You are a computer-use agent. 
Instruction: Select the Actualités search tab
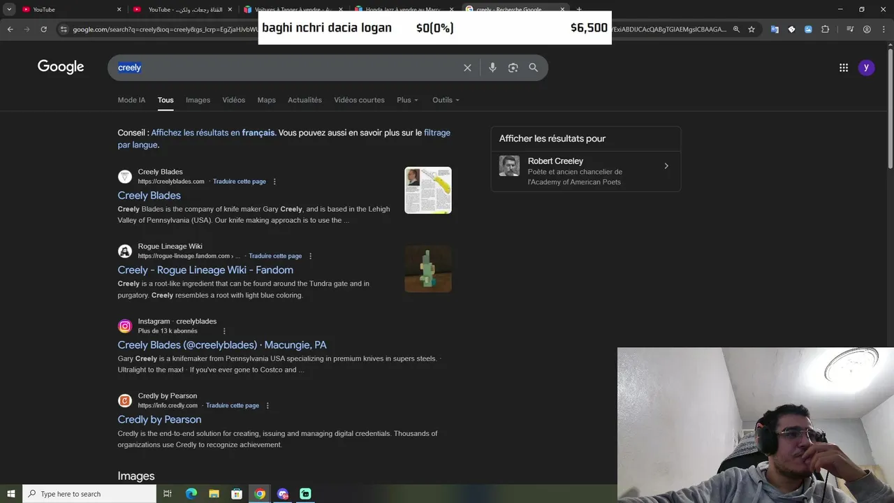coord(305,100)
